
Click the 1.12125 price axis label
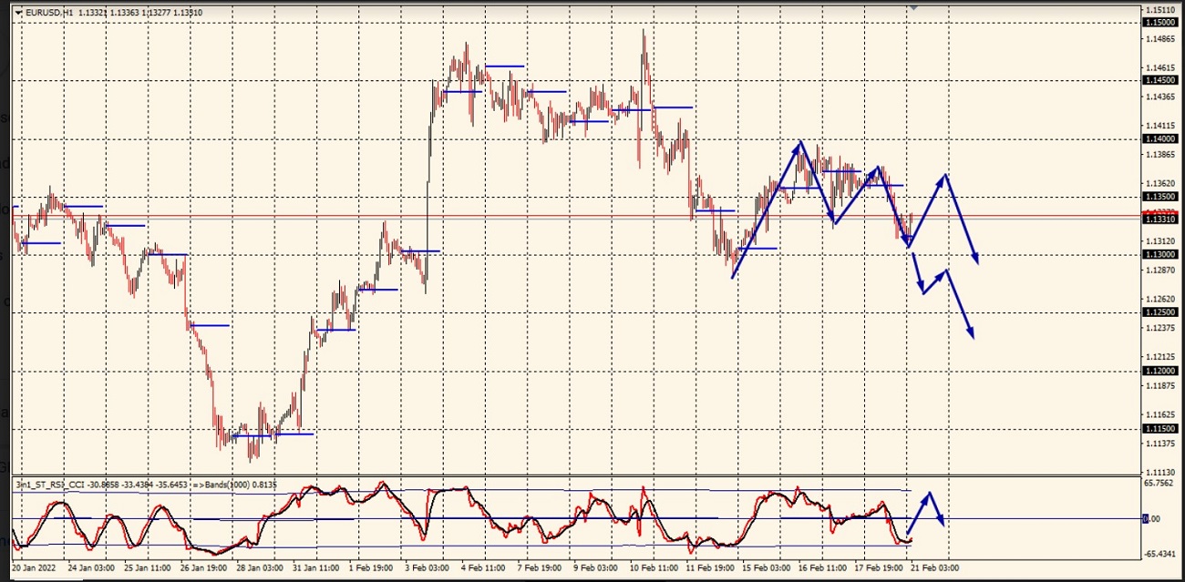tap(1161, 357)
